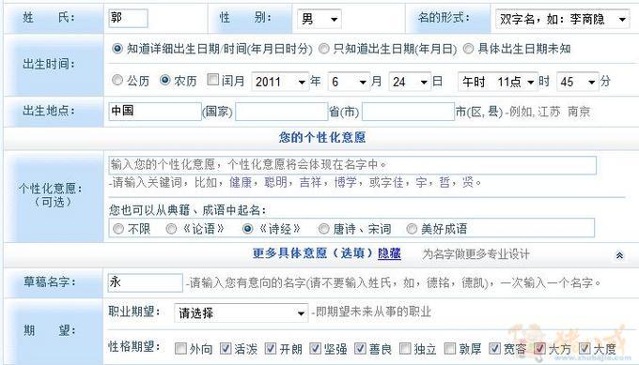Uncheck the 宽容 personality checkbox
This screenshot has width=639, height=365.
click(x=494, y=348)
